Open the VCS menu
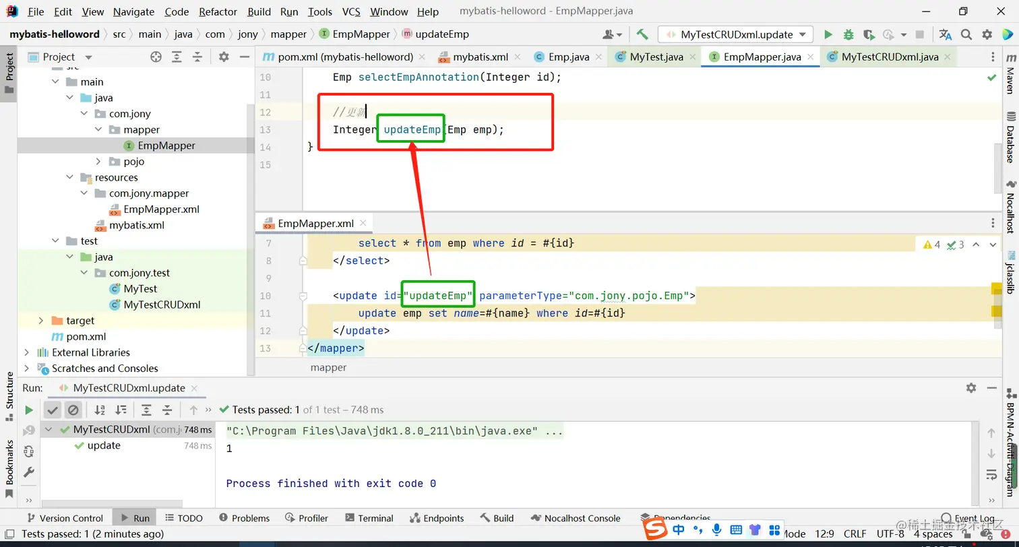This screenshot has width=1019, height=547. click(x=351, y=11)
